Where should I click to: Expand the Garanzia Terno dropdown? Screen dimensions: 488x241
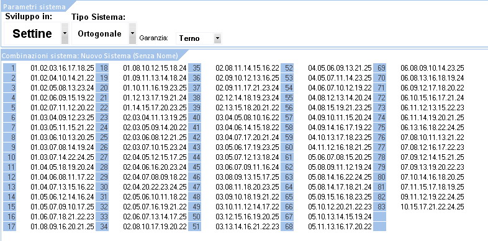point(217,38)
